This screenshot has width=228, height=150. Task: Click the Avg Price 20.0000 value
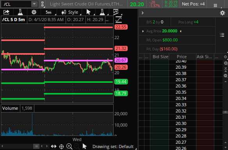(x=169, y=31)
